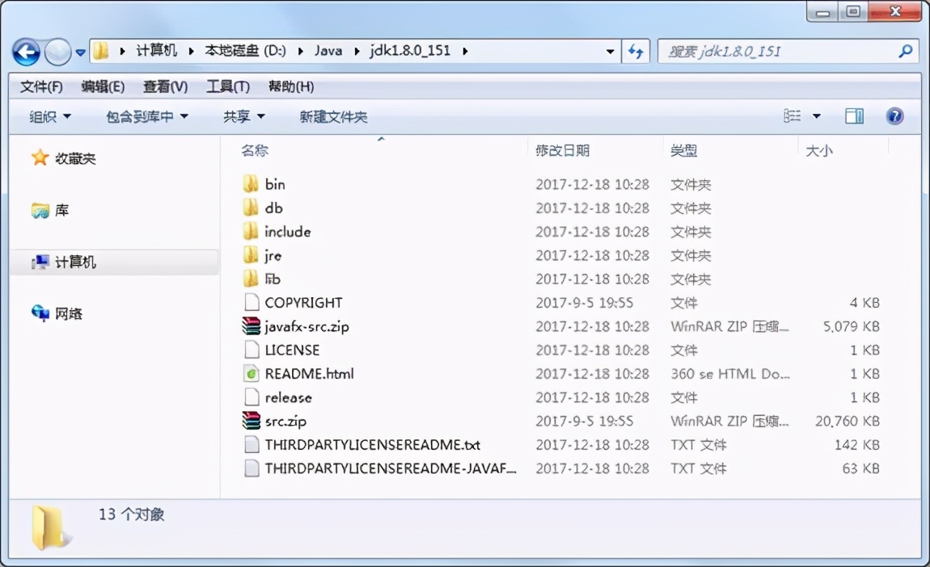930x567 pixels.
Task: Open the 工具 (Tools) menu
Action: click(227, 86)
